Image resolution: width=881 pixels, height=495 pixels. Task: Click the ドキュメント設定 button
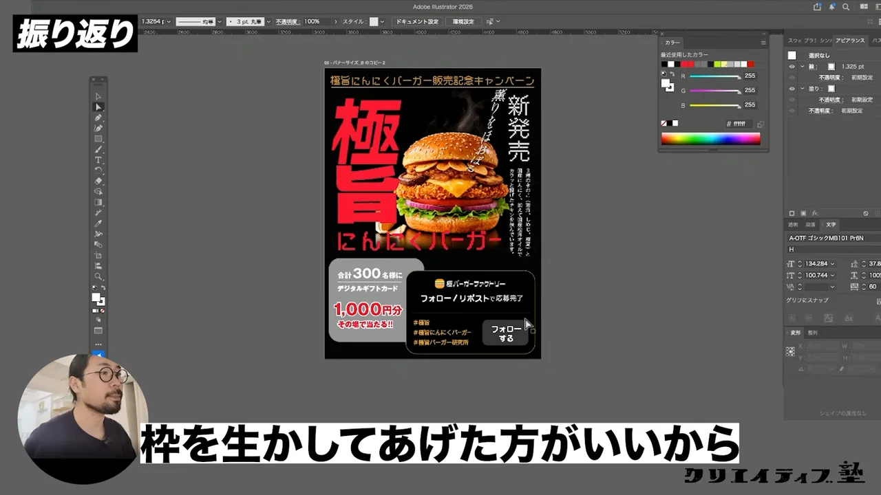(417, 22)
